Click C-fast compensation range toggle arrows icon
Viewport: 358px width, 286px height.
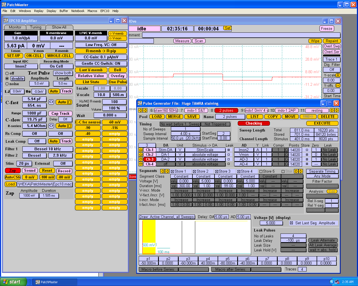click(51, 102)
